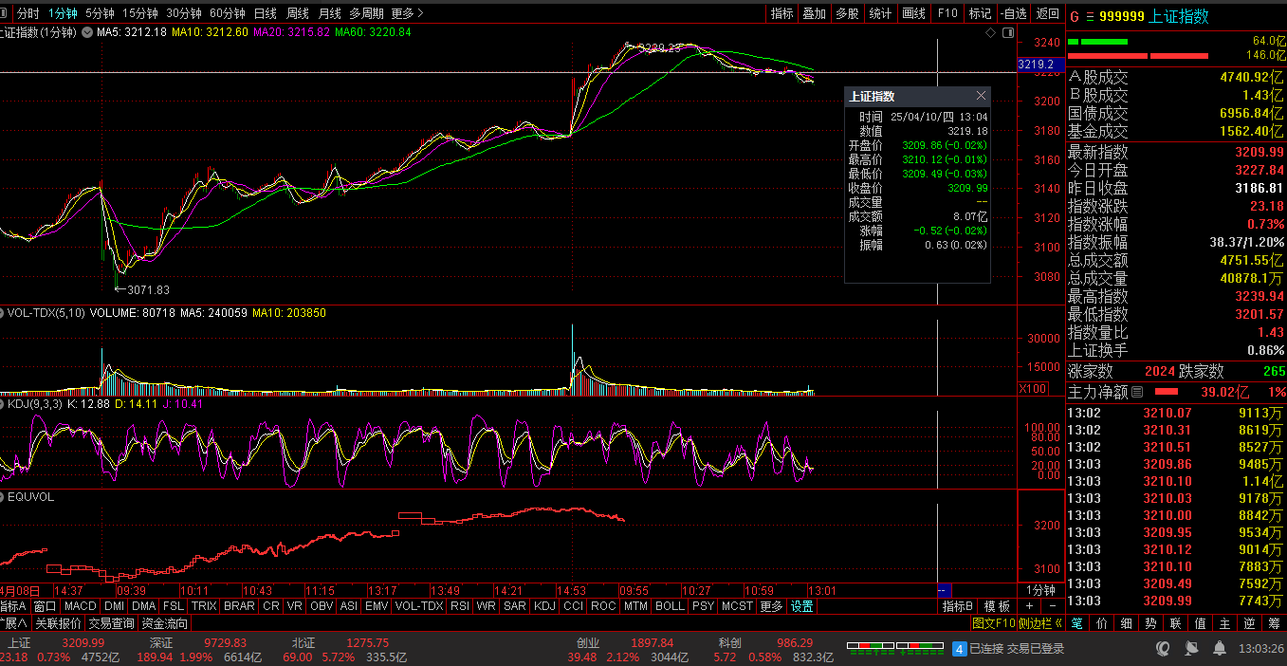Click the G marker before code 999999
Screen dimensions: 1287x666
point(1074,16)
